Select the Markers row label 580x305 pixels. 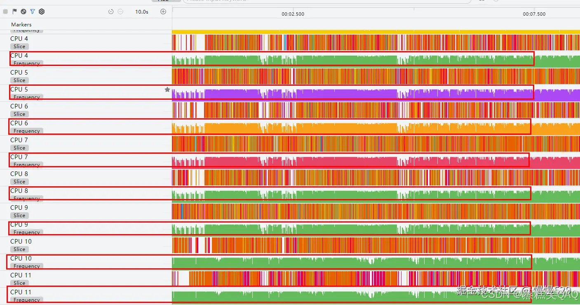pyautogui.click(x=21, y=25)
